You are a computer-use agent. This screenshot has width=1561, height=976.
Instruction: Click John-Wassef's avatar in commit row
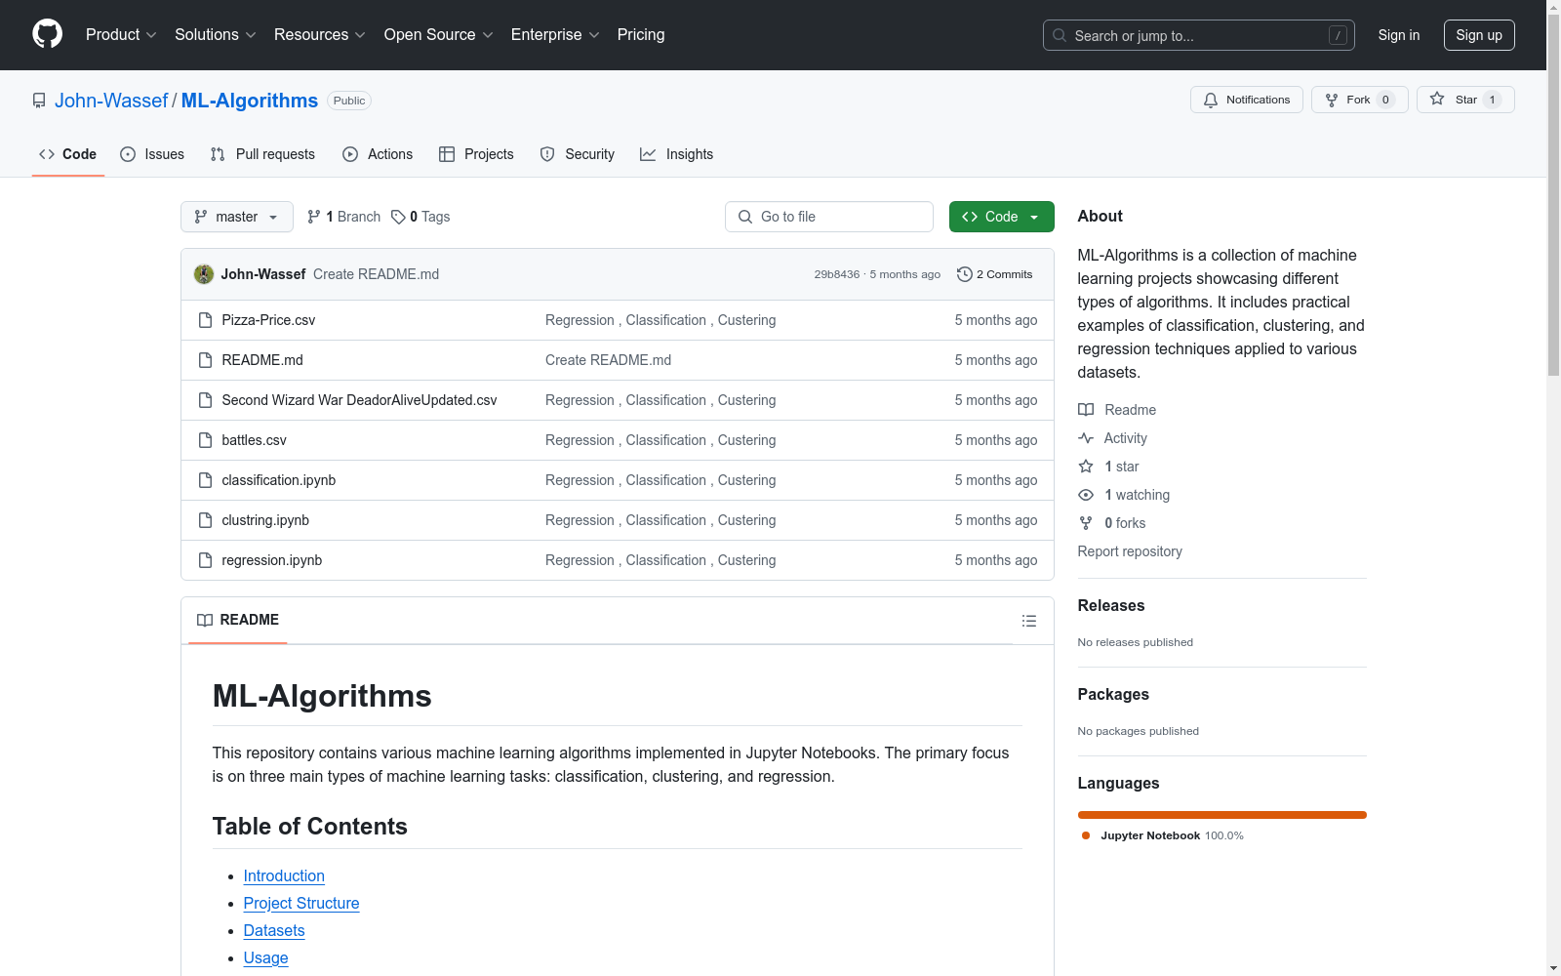pos(204,274)
